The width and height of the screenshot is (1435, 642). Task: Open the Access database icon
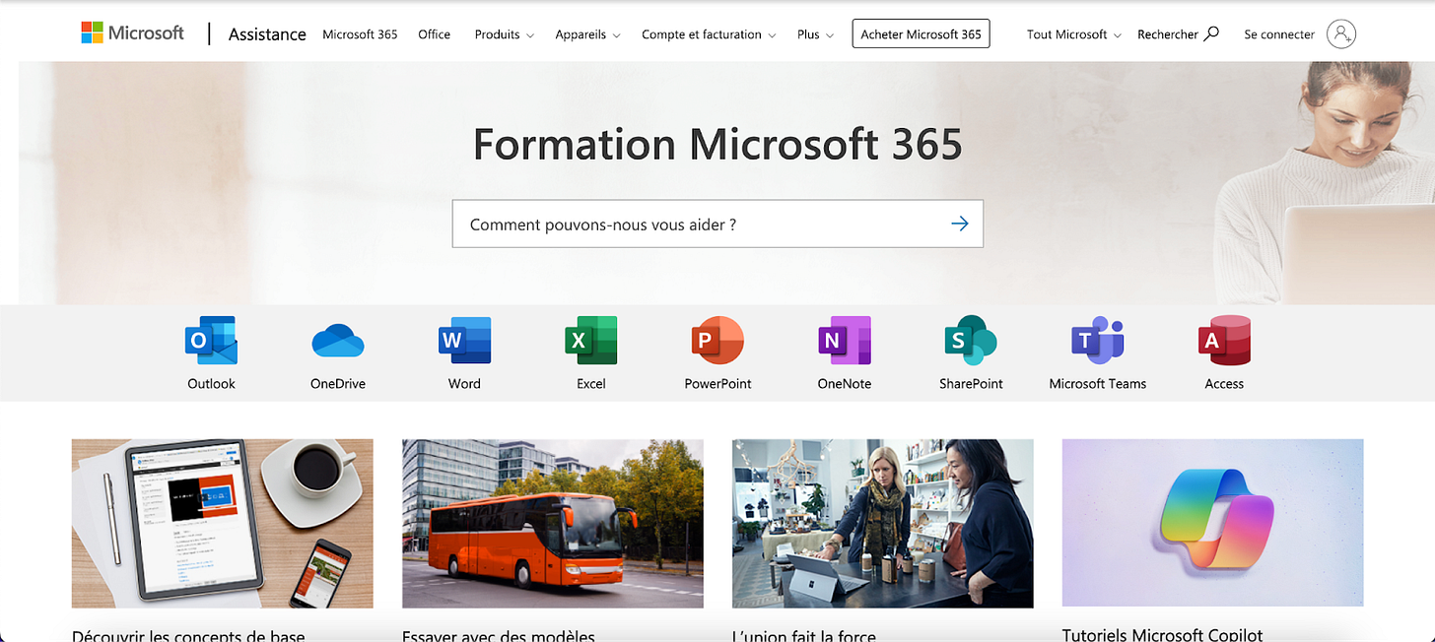pos(1224,341)
